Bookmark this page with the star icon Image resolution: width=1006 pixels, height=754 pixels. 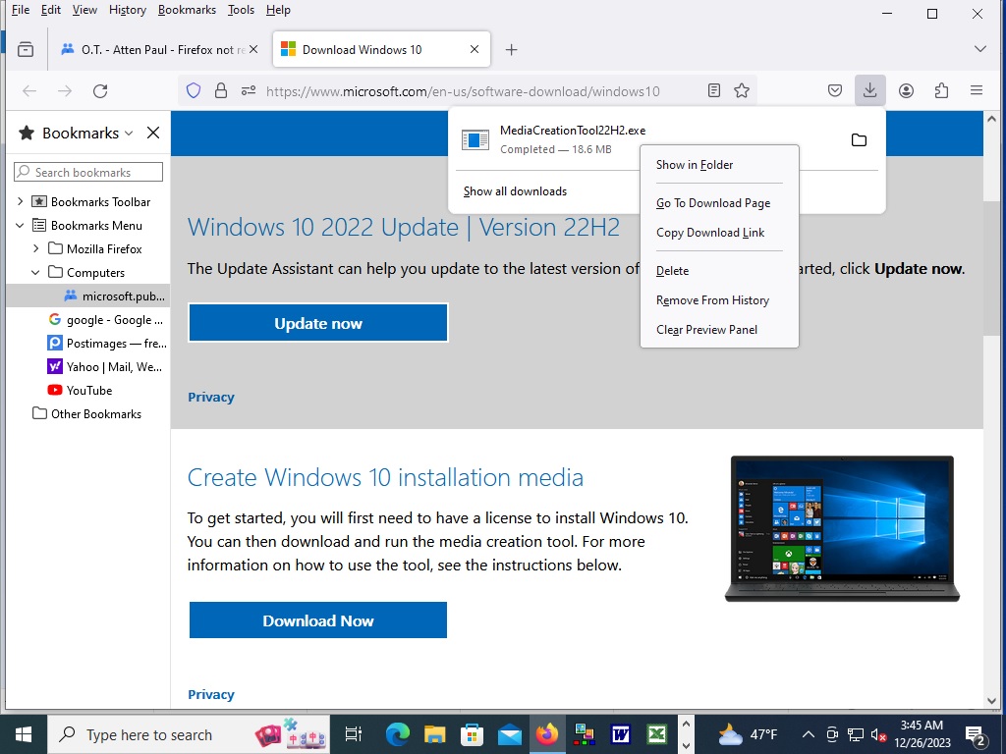coord(742,91)
